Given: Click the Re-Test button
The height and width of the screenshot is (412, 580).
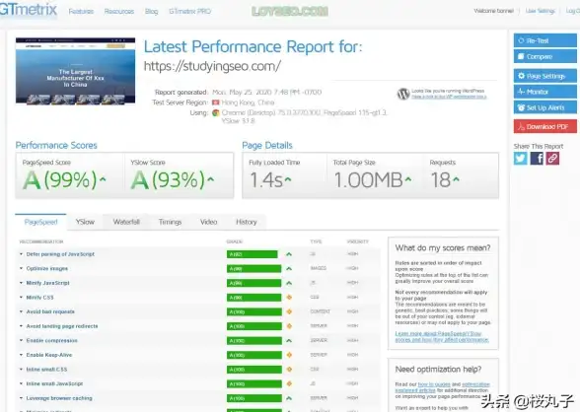Looking at the screenshot, I should [544, 40].
